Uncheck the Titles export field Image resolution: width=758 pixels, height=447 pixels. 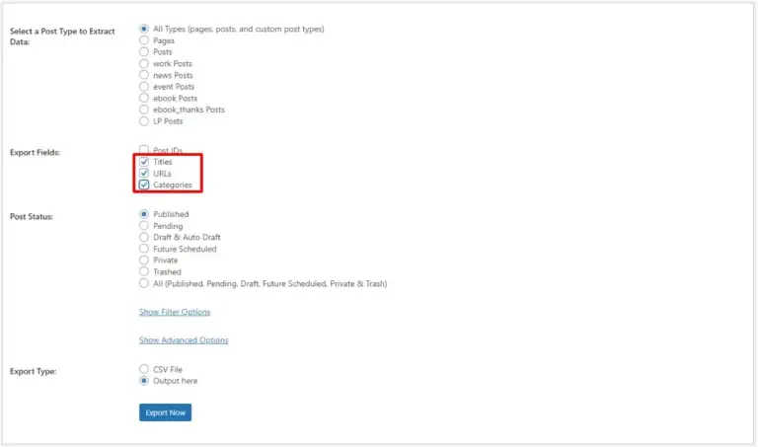click(144, 162)
